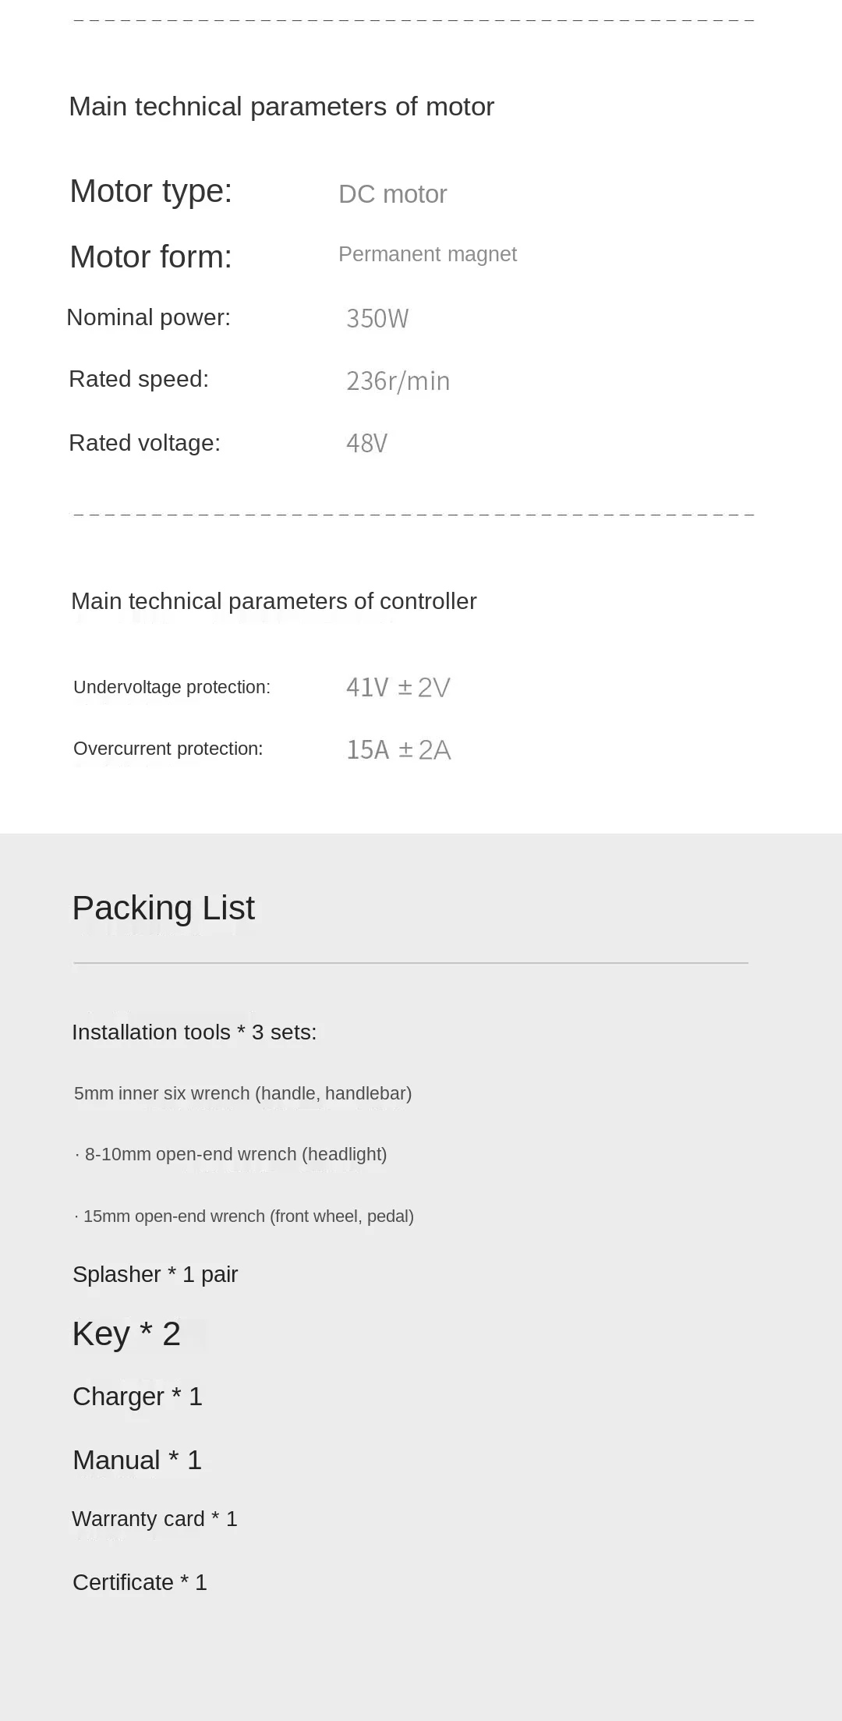Click the 'Motor type:' label
842x1721 pixels.
click(x=150, y=191)
